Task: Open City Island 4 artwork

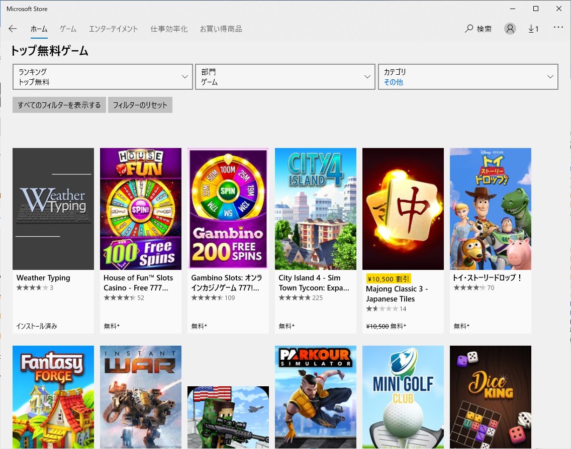Action: 315,209
